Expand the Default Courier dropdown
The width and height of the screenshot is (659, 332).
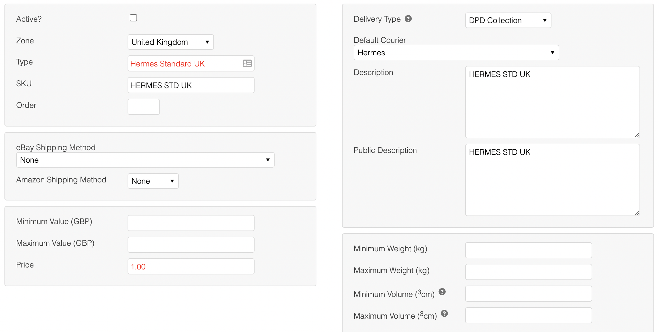point(456,53)
